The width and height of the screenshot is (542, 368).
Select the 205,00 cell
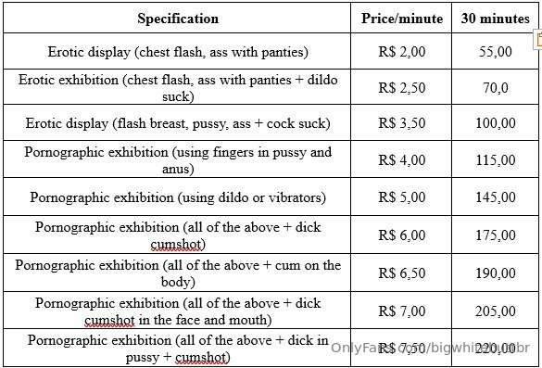495,311
